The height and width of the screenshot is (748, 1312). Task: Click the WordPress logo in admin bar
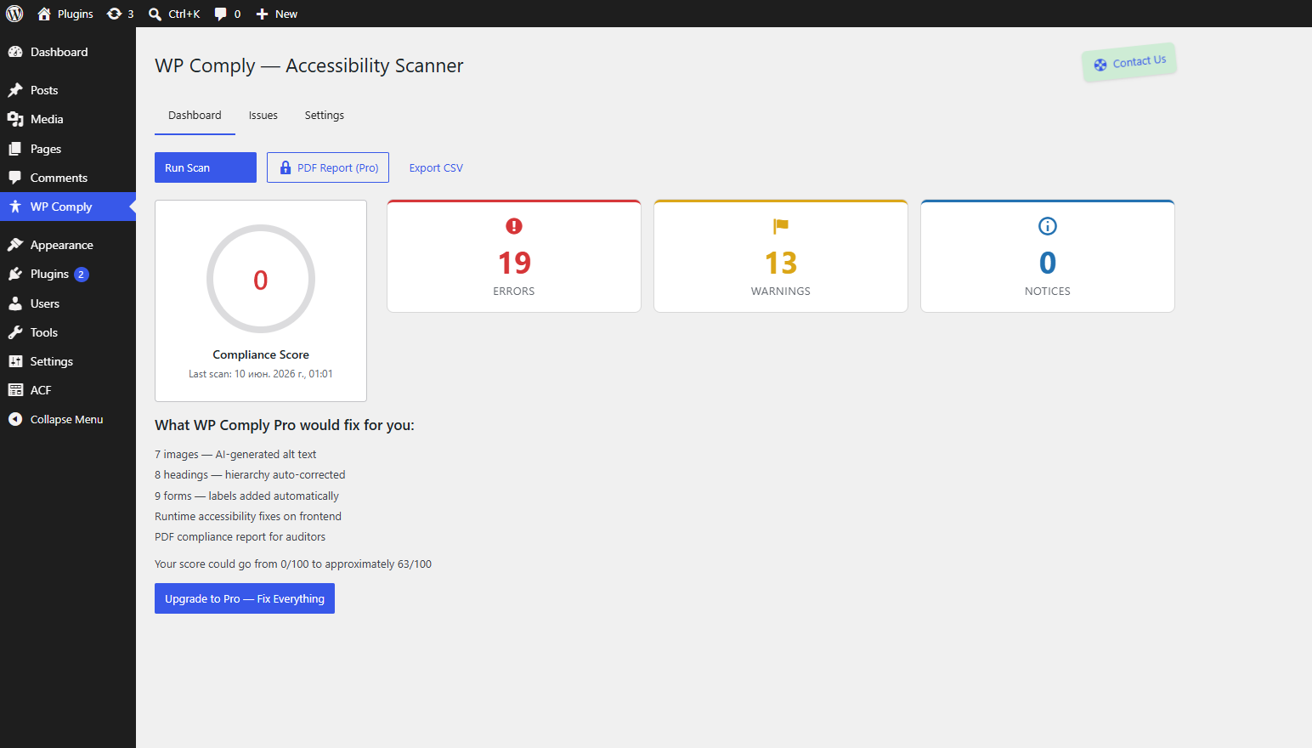coord(14,14)
